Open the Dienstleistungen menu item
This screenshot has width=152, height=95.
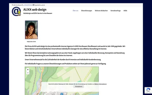[87, 11]
